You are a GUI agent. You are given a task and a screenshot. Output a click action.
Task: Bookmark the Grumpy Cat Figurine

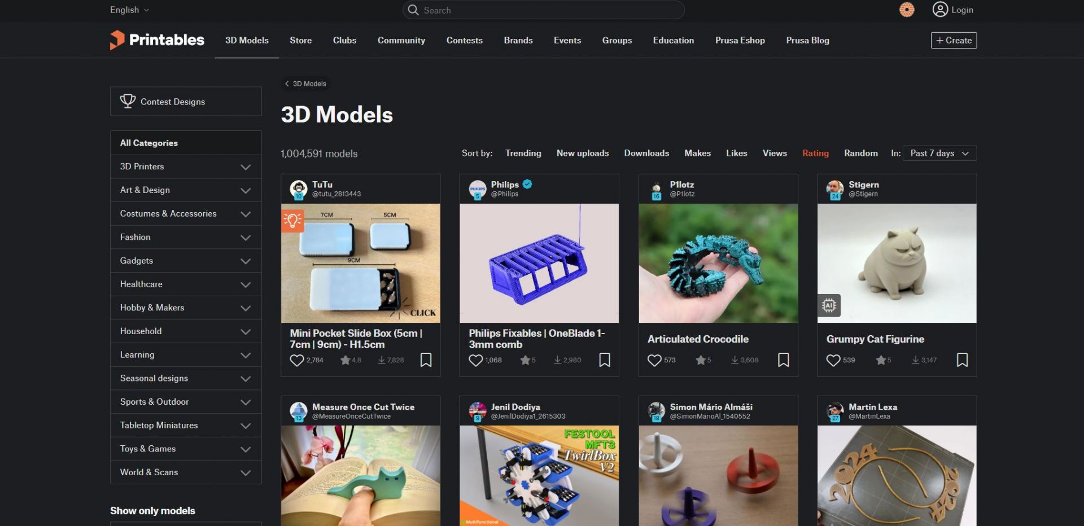pos(963,360)
